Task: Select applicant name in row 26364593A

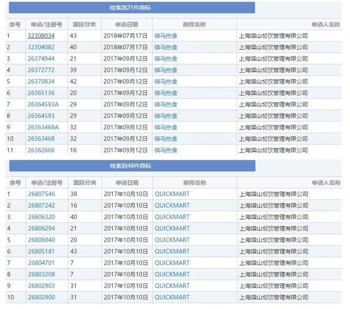Action: (274, 104)
